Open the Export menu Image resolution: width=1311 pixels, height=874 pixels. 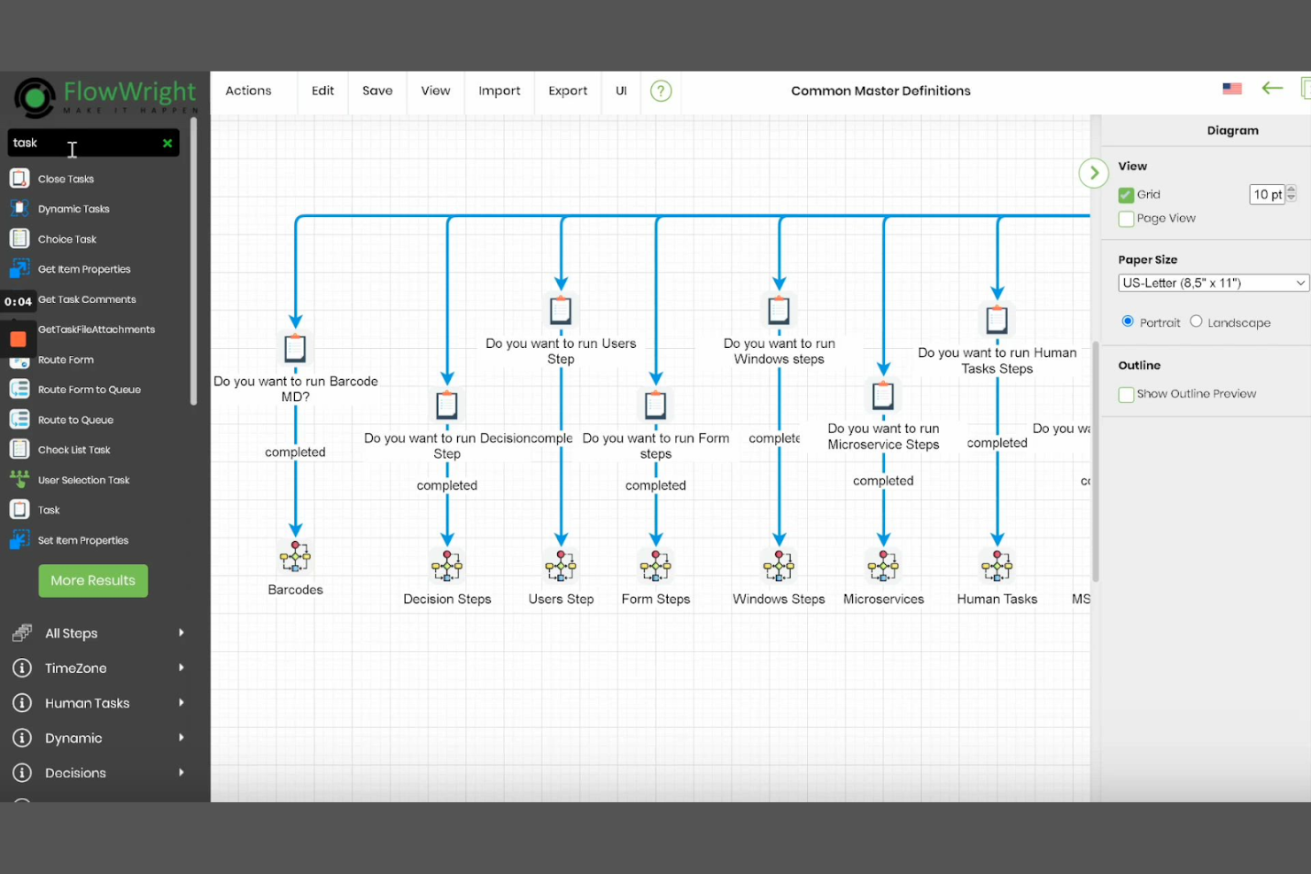point(567,90)
